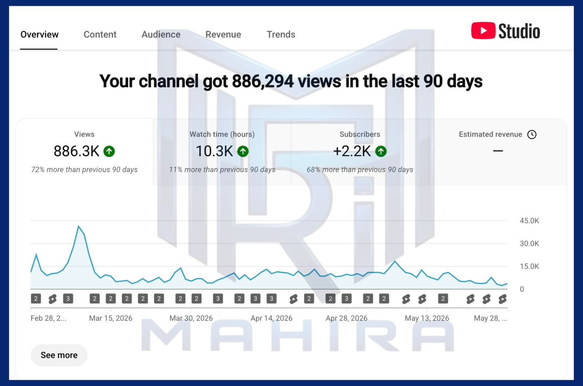Click the 45.0K axis label
583x386 pixels.
[529, 221]
